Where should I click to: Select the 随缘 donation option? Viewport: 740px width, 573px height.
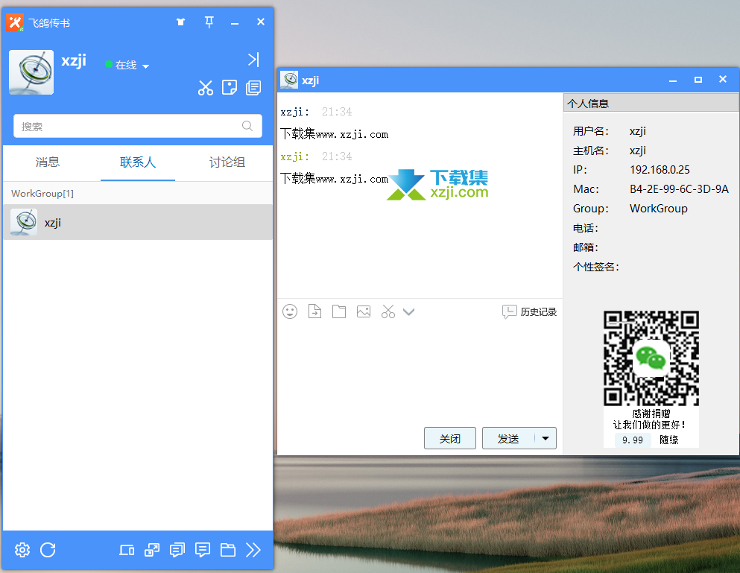pyautogui.click(x=668, y=440)
